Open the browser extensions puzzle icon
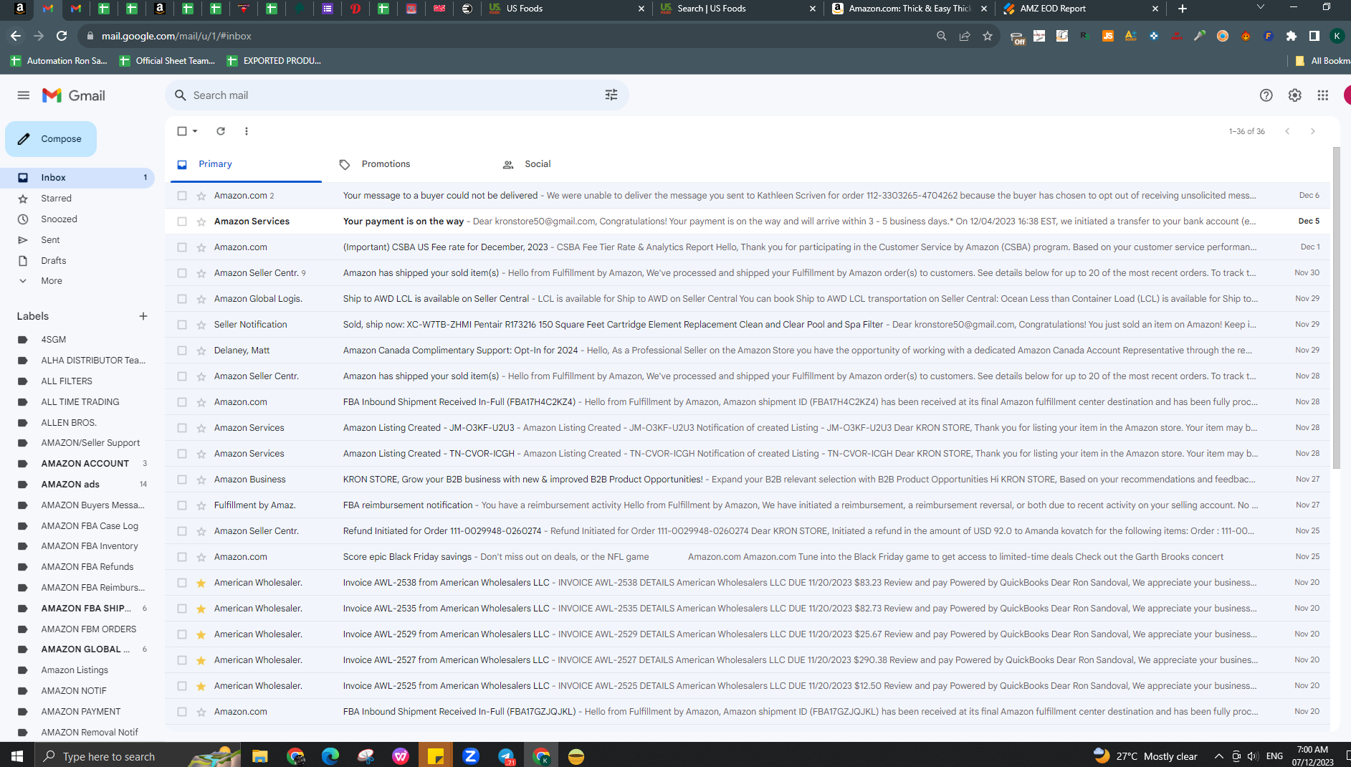Image resolution: width=1351 pixels, height=767 pixels. (1292, 36)
